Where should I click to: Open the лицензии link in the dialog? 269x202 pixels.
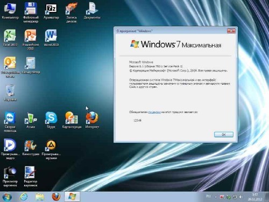(154, 112)
